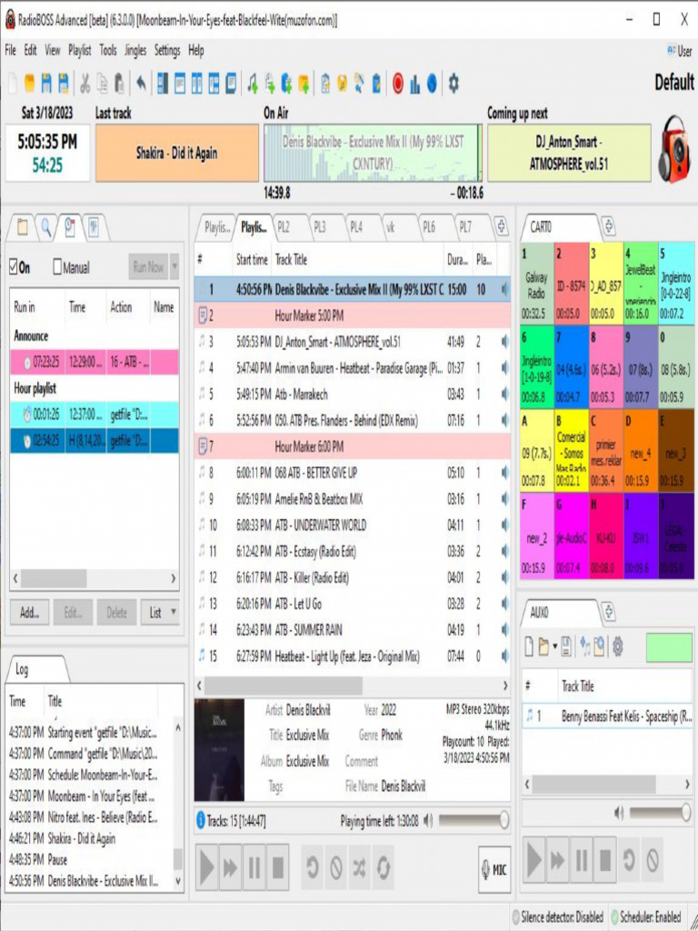Mute speaker icon on playlist track 3
The image size is (698, 931).
(505, 342)
